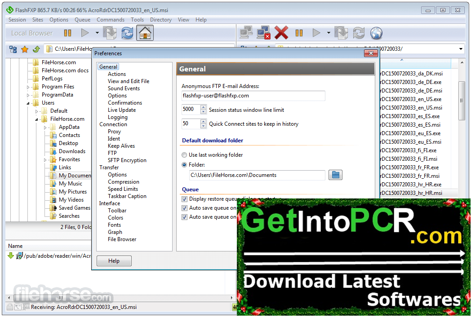Viewport: 471px width, 317px height.
Task: Open the Commands menu
Action: tap(111, 20)
